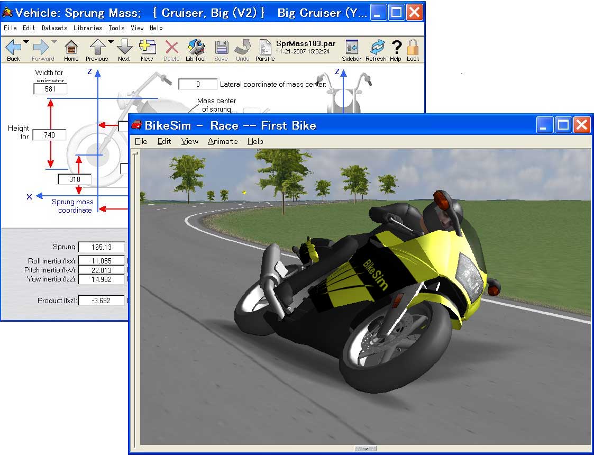The width and height of the screenshot is (594, 455).
Task: Minimize the Vehicle Sprung Mass window
Action: click(377, 13)
